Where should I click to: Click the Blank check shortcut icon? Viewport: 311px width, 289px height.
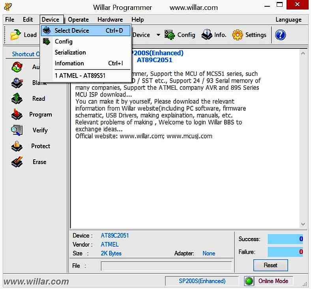pos(17,83)
